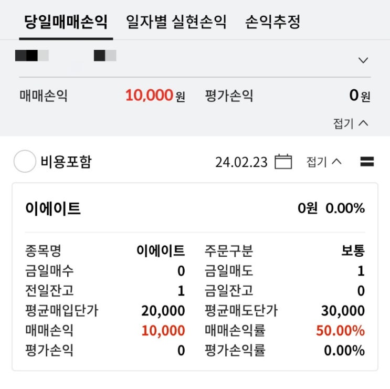
Task: Click the 비용포함 label text
Action: (66, 162)
